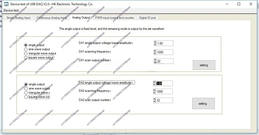Decrease DA2 scan output number spinner
This screenshot has height=135, width=259.
tap(154, 102)
